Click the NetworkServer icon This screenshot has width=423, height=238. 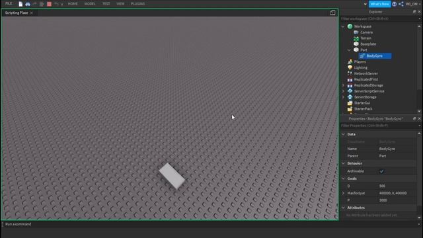(350, 73)
